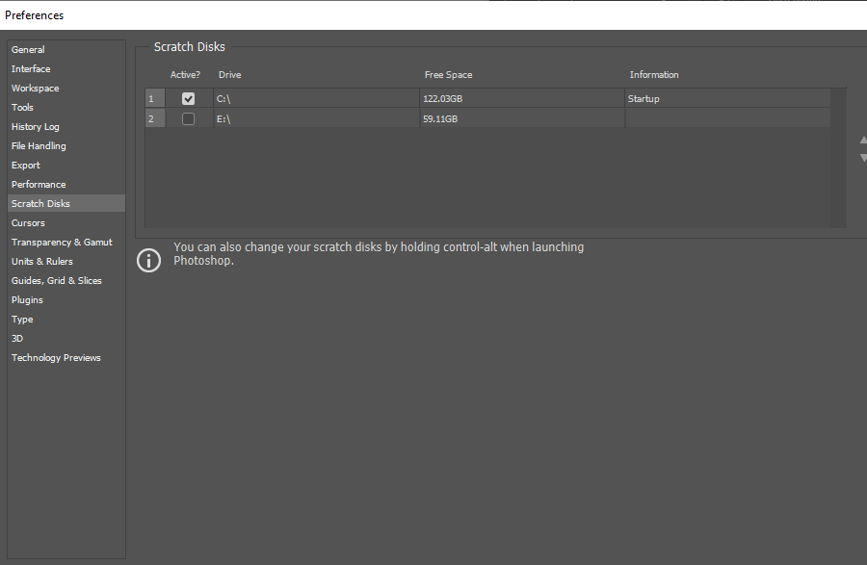The image size is (867, 565).
Task: Click the 59.11GB free space value
Action: click(440, 118)
